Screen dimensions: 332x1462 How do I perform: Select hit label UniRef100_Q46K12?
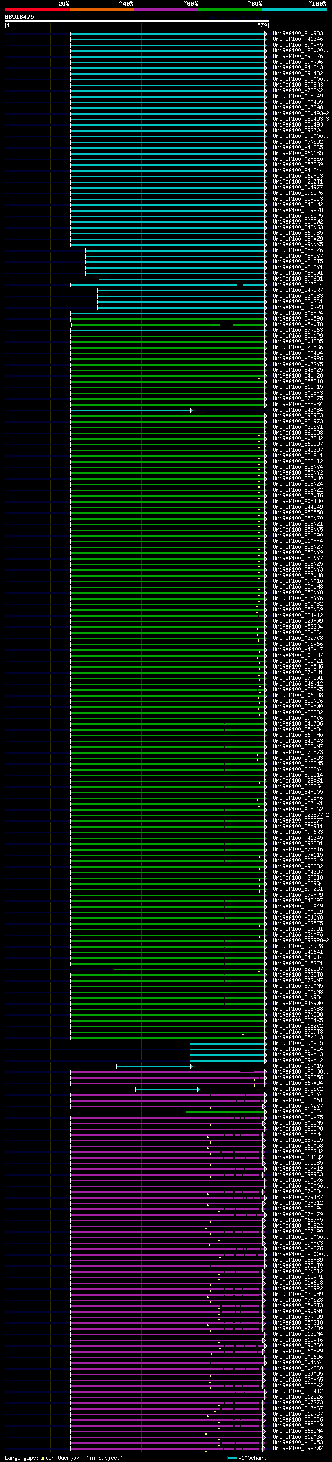(x=298, y=684)
